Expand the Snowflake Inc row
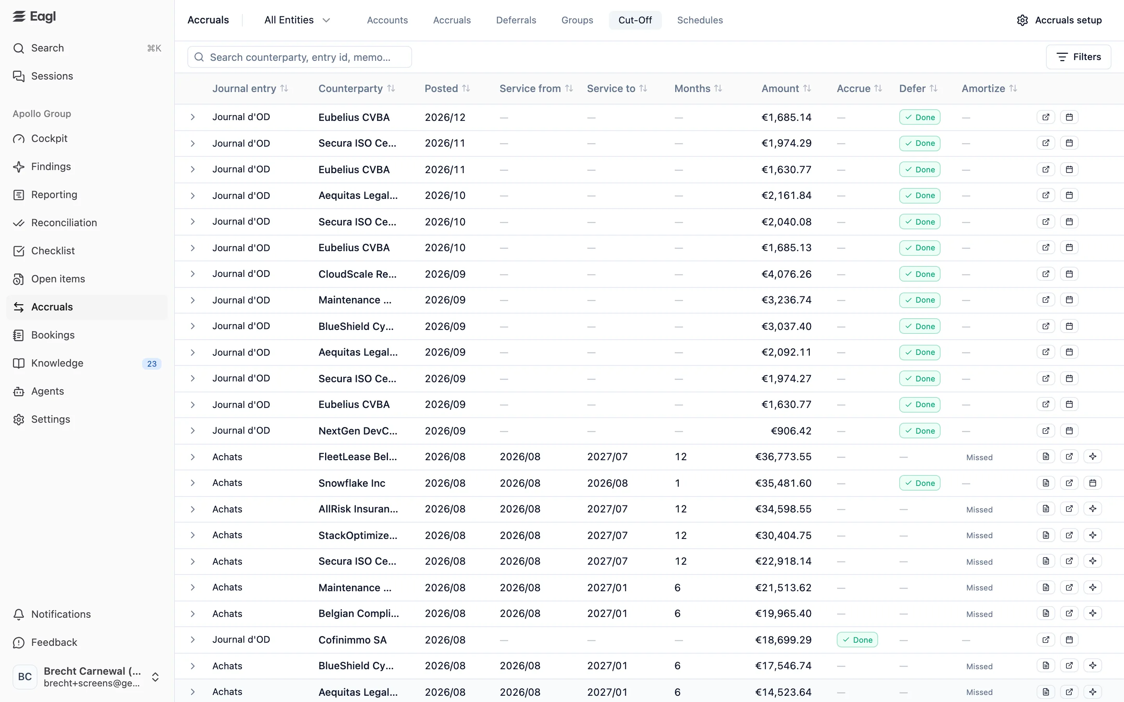This screenshot has height=702, width=1124. click(x=192, y=483)
